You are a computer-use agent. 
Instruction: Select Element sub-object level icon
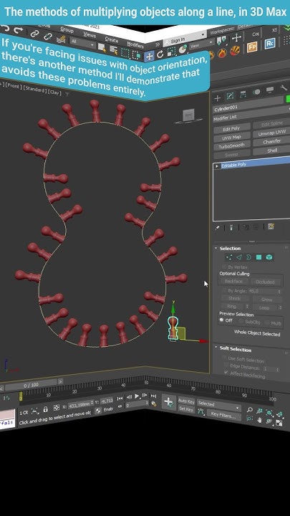(x=269, y=257)
